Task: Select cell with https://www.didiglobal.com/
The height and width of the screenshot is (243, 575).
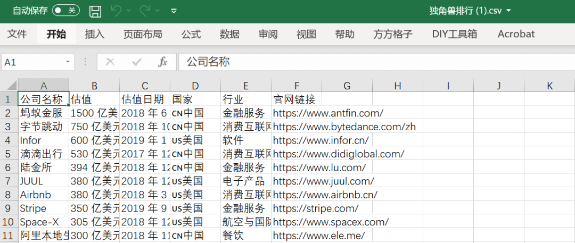Action: pos(297,154)
